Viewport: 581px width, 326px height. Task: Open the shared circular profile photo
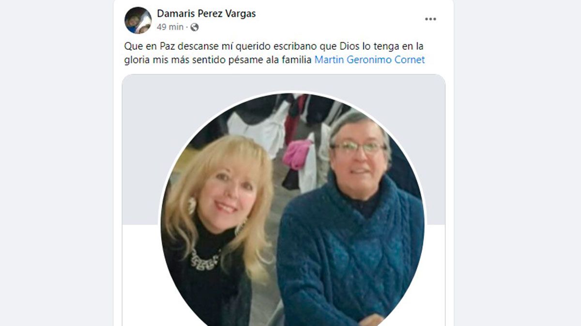pos(292,213)
